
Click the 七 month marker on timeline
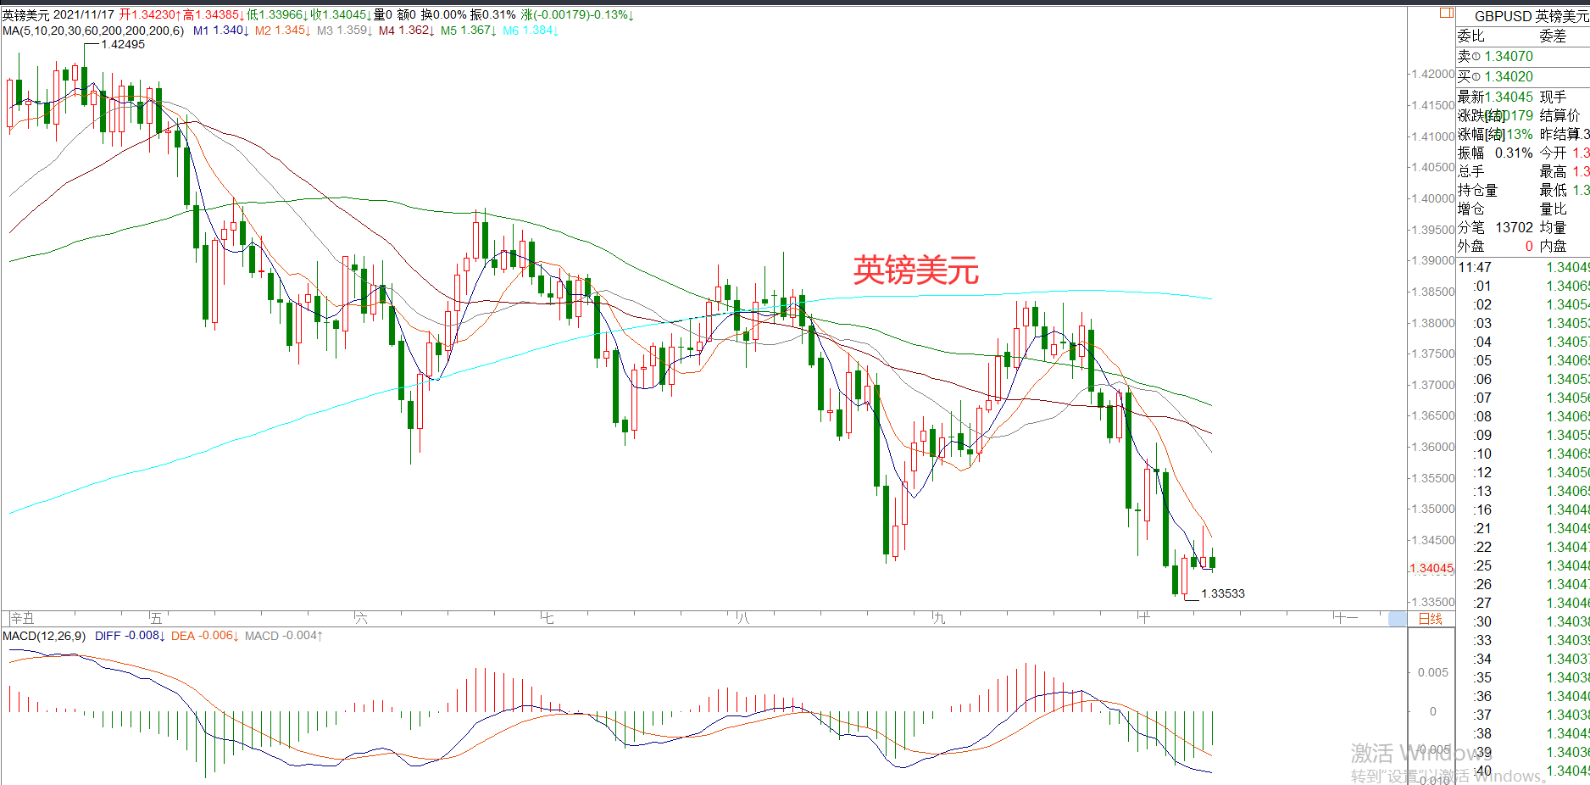(x=548, y=618)
